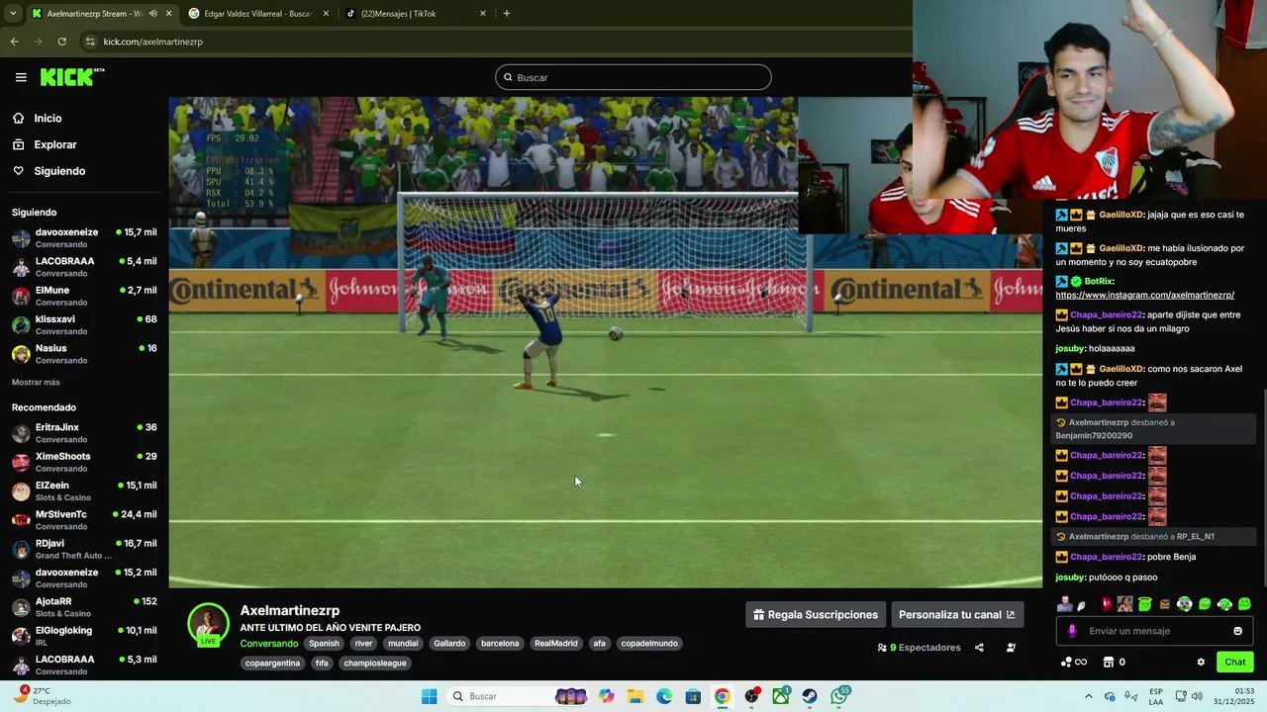The image size is (1267, 712).
Task: Open the ElMune channel
Action: (x=84, y=296)
